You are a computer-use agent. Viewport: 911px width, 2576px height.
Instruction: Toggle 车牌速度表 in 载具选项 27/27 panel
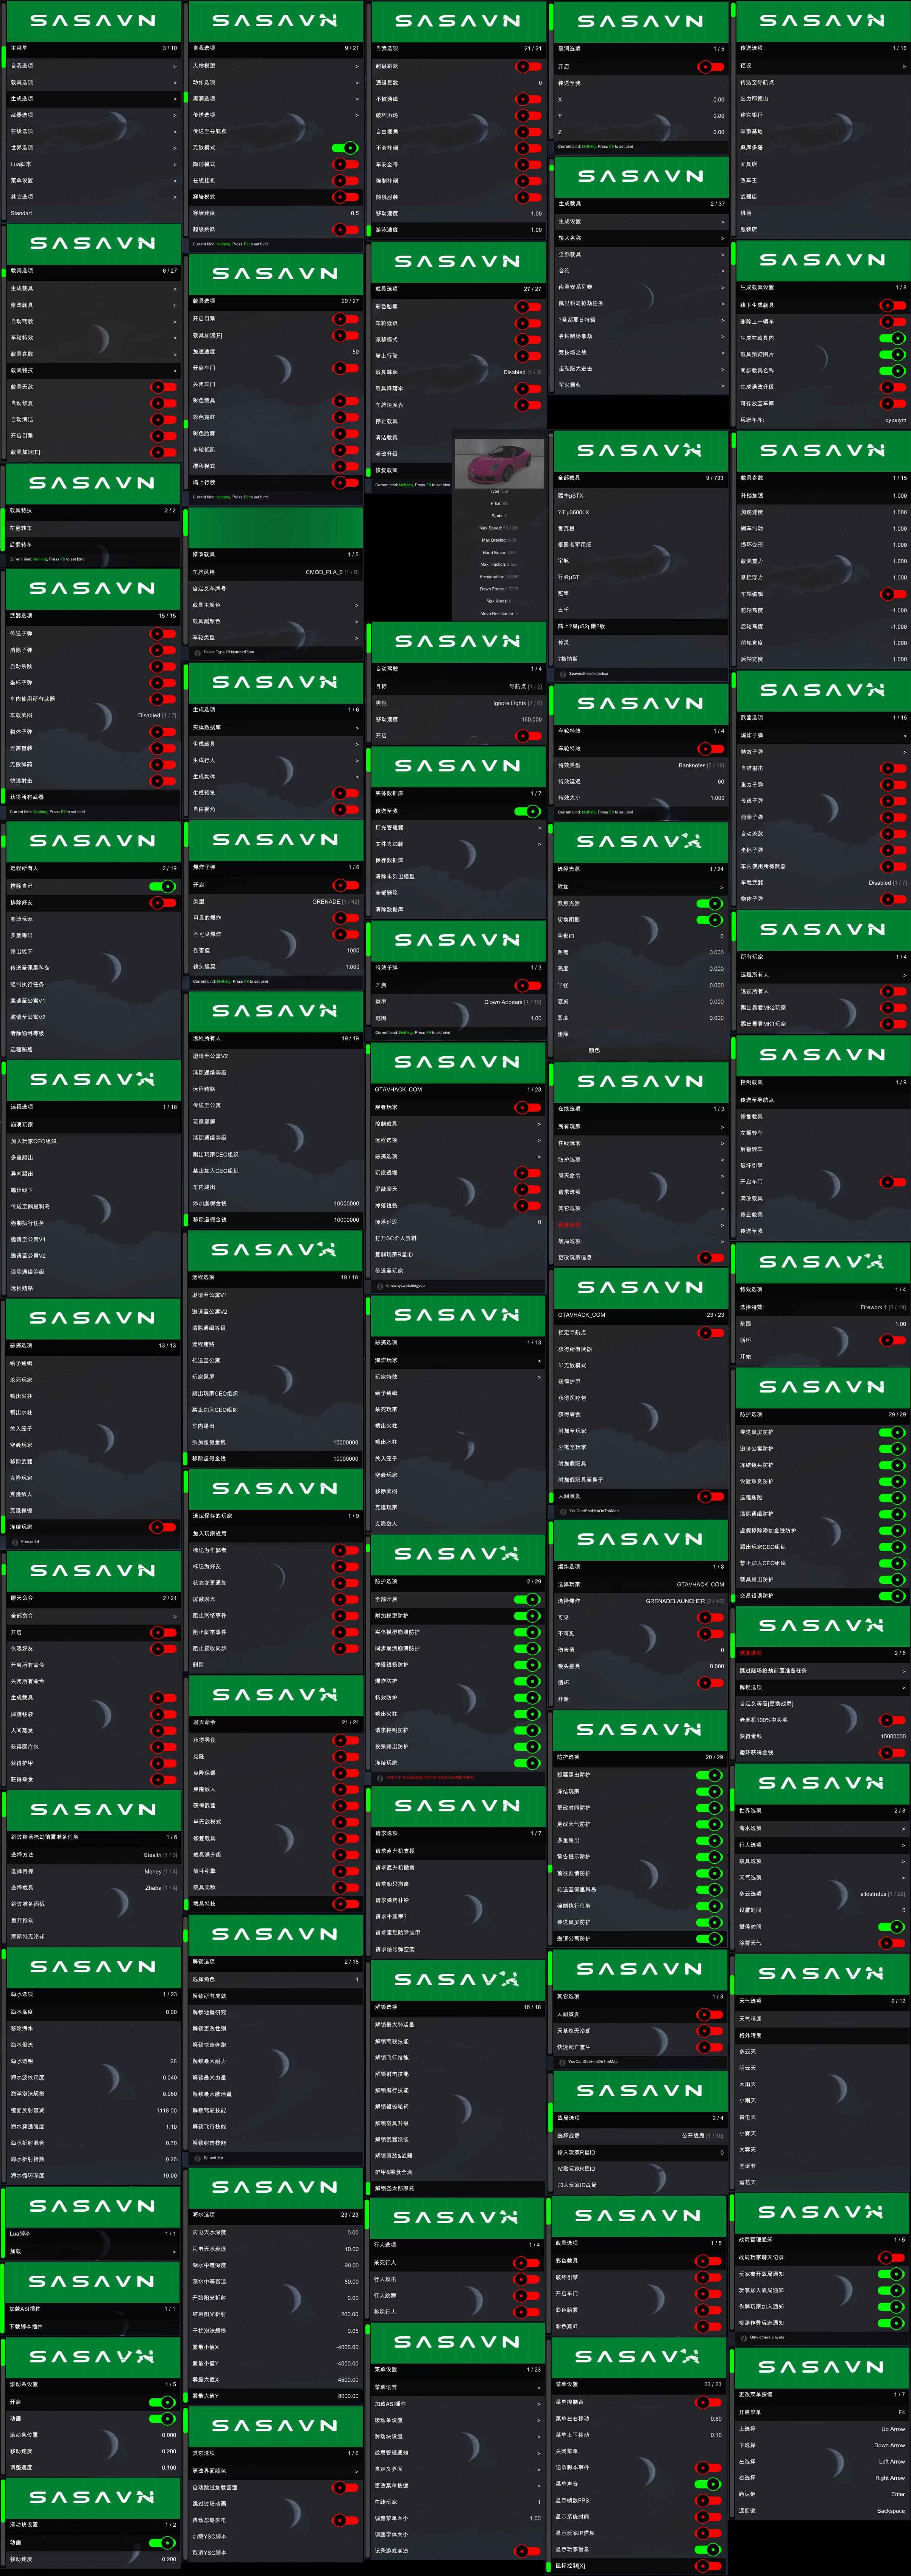[x=528, y=405]
